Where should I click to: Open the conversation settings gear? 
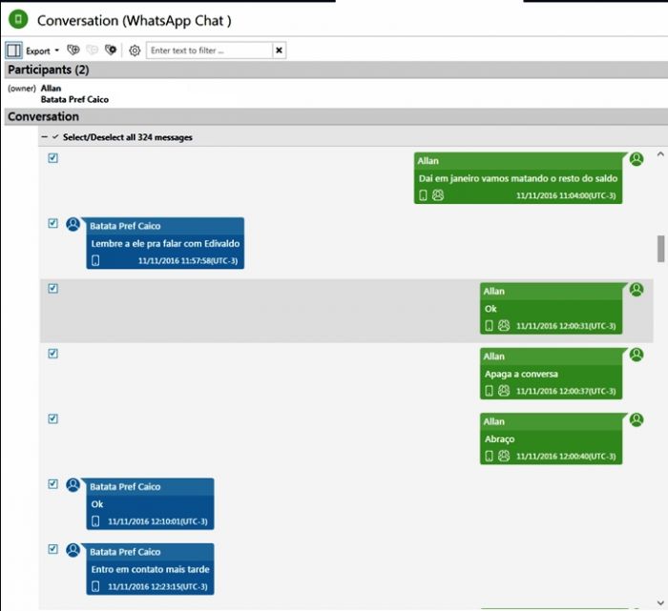135,51
